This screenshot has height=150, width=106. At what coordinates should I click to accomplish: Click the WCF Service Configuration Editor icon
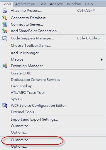pos(5,106)
